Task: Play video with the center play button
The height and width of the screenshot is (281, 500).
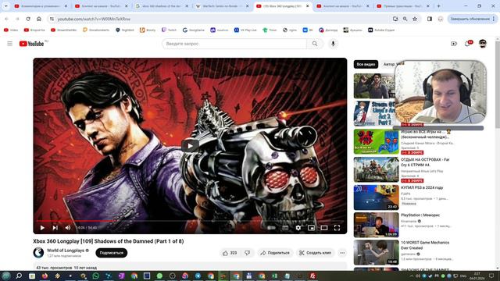Action: (190, 146)
